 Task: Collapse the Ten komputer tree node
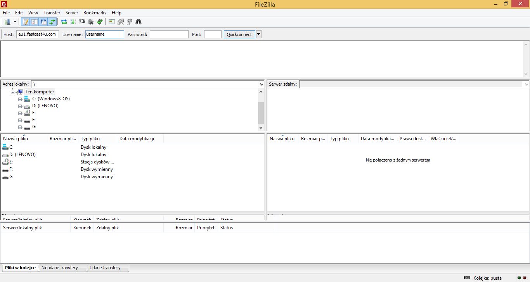pyautogui.click(x=12, y=92)
